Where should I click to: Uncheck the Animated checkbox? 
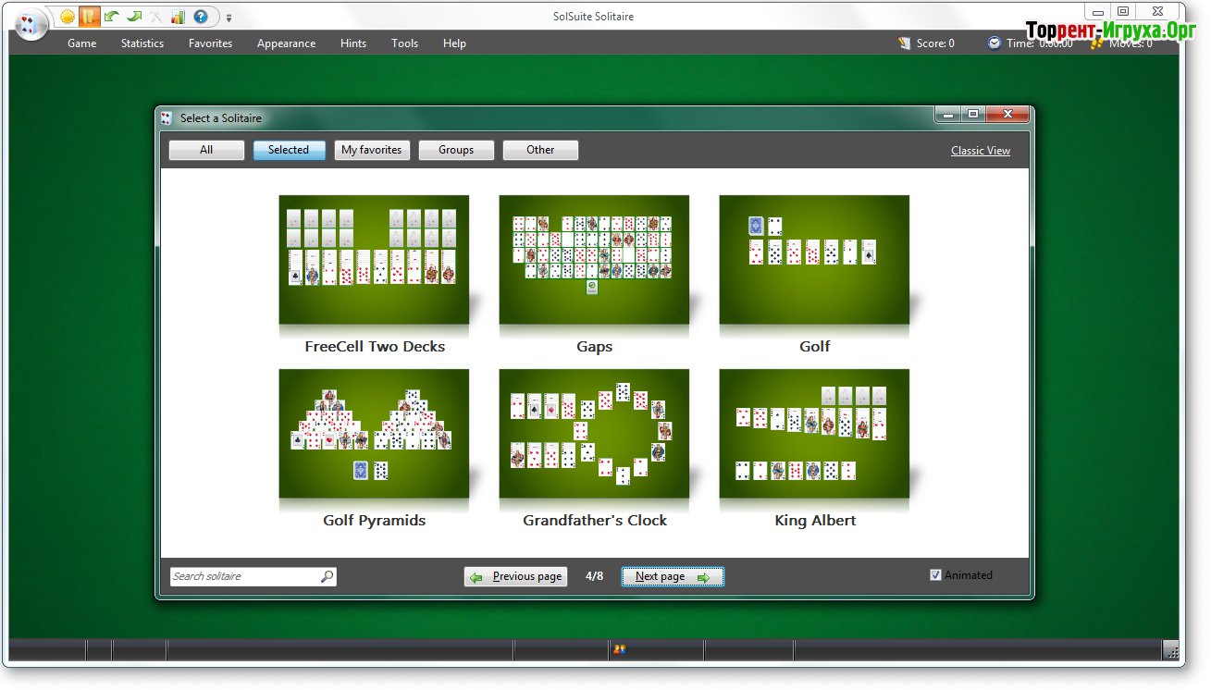click(x=935, y=575)
